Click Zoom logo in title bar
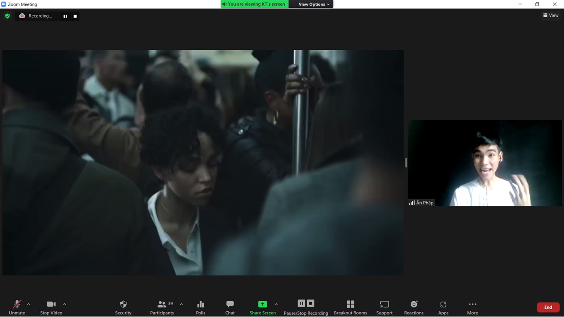 [x=4, y=4]
